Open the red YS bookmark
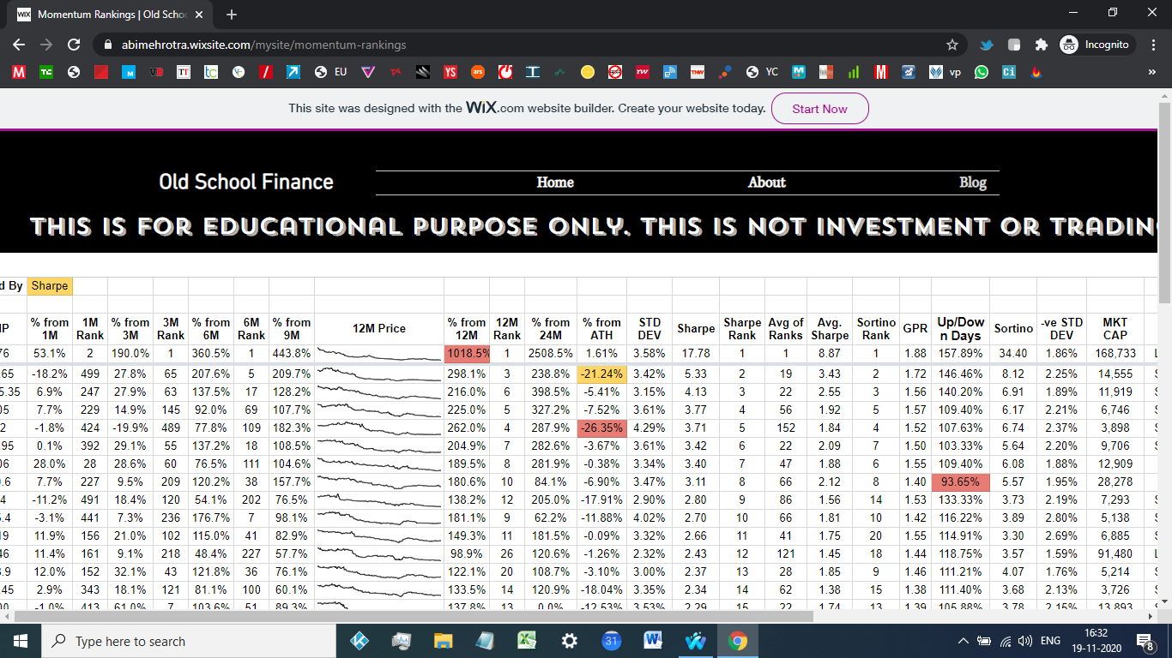Viewport: 1172px width, 658px height. (450, 73)
